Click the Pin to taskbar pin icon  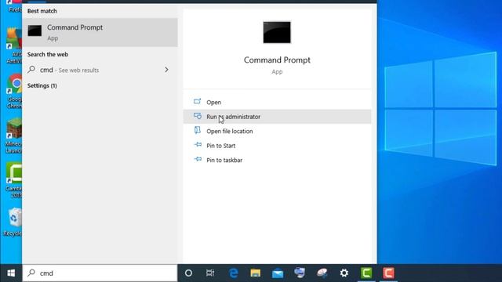click(x=198, y=159)
